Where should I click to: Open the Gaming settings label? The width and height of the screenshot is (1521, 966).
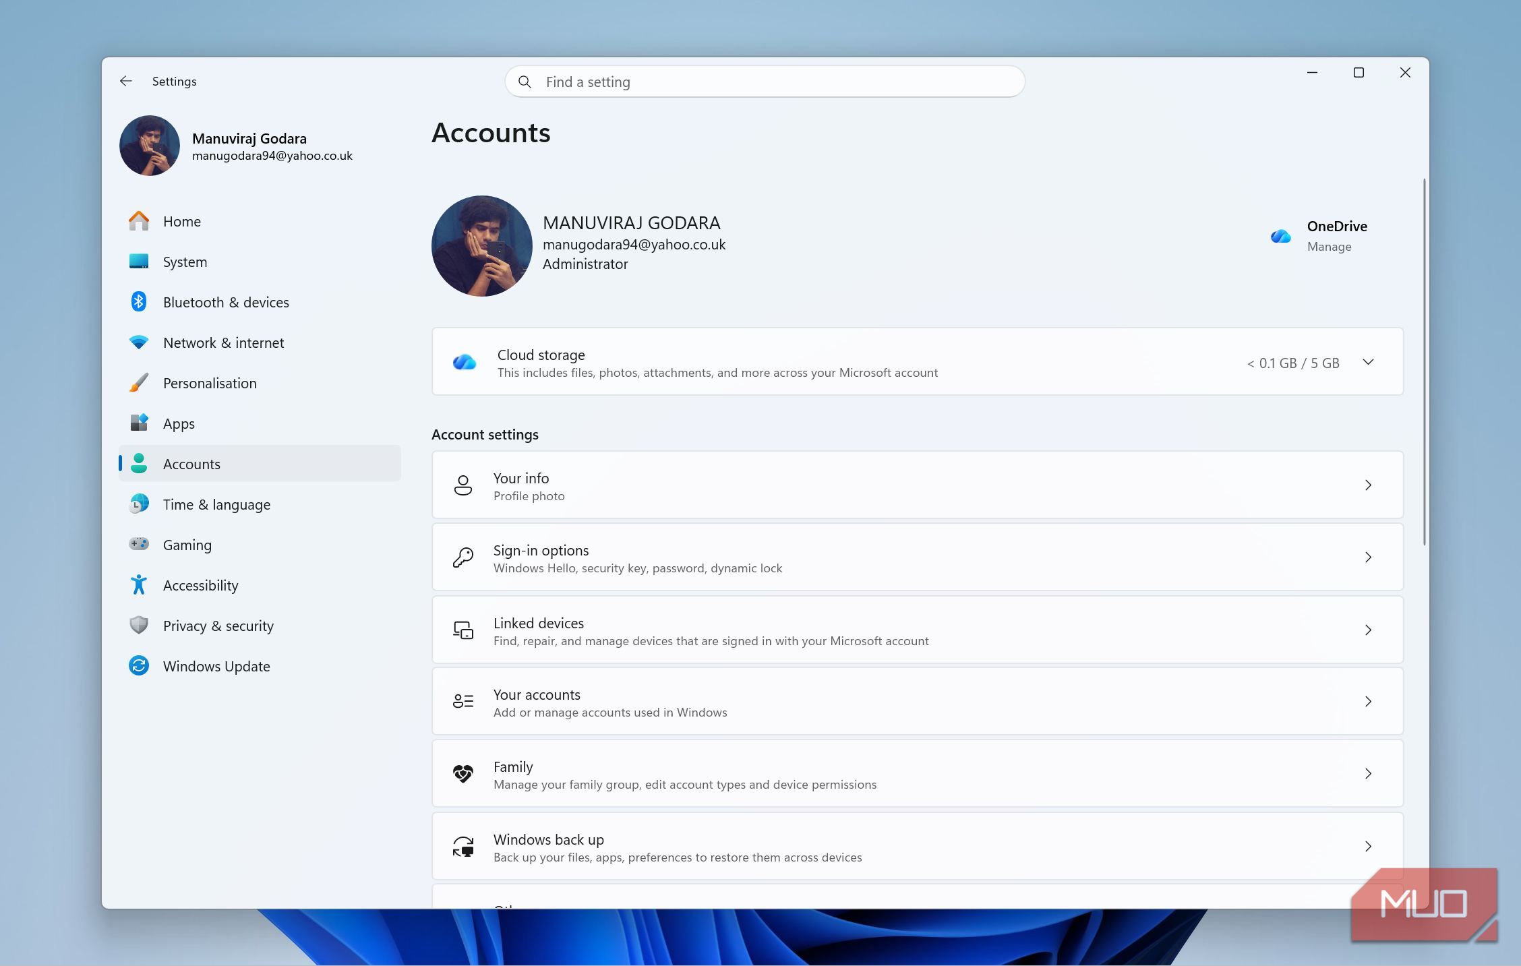pos(187,545)
